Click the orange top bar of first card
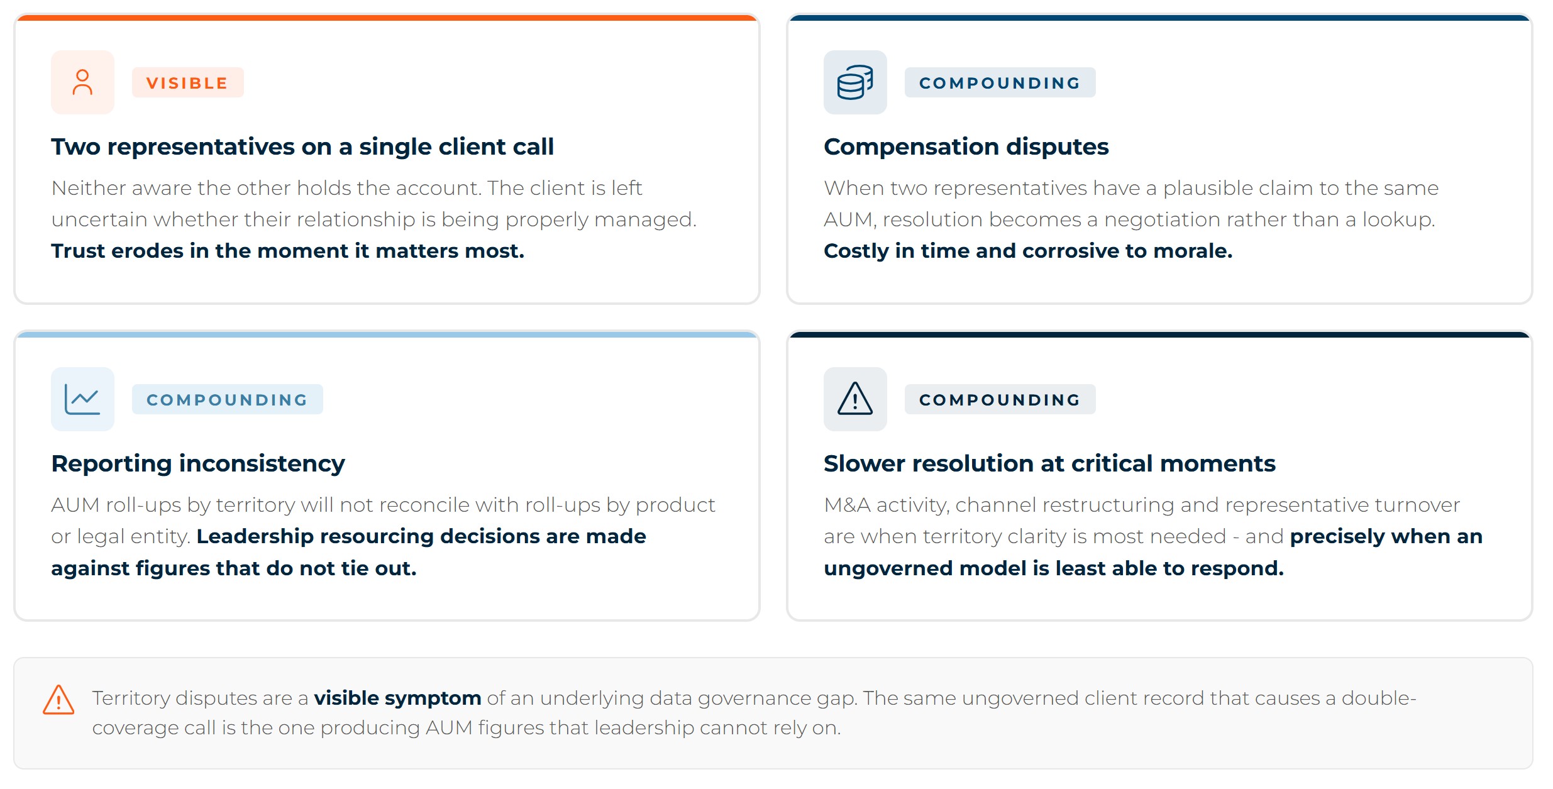This screenshot has width=1553, height=789. 387,18
